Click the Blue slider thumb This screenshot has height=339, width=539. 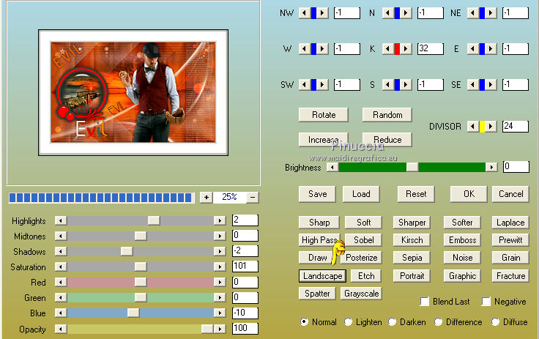[x=133, y=313]
